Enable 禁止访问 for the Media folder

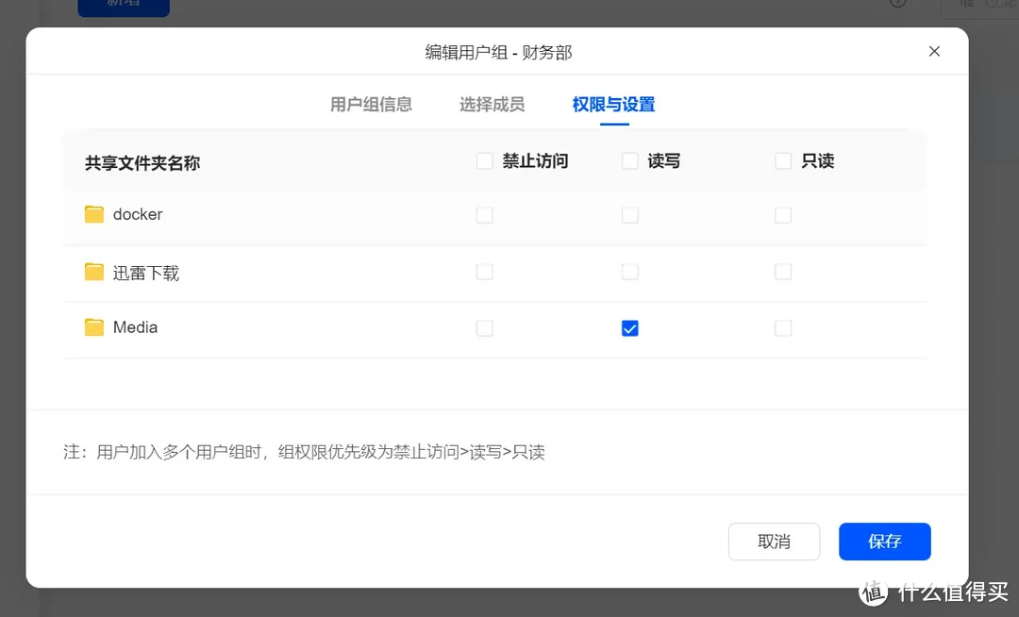(x=484, y=327)
